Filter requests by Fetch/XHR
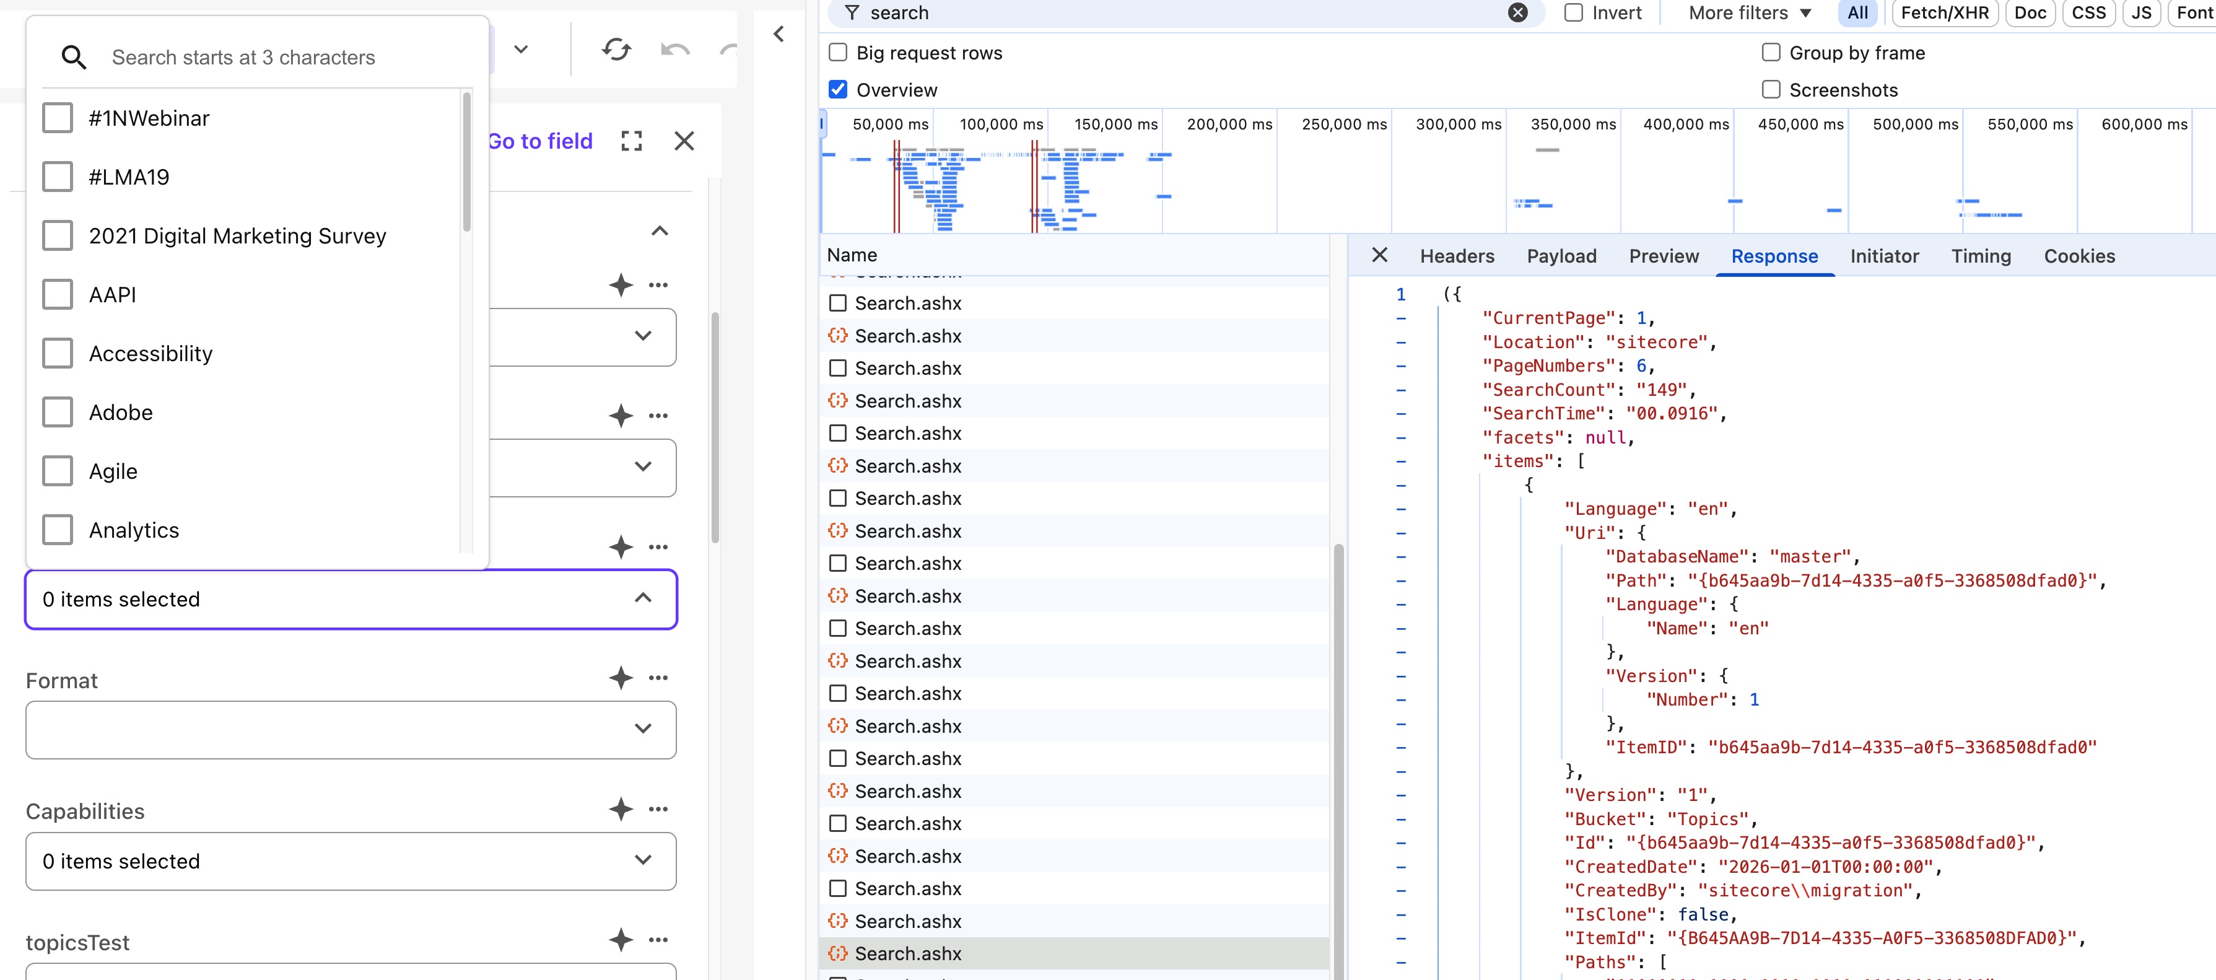The width and height of the screenshot is (2216, 980). click(1944, 13)
